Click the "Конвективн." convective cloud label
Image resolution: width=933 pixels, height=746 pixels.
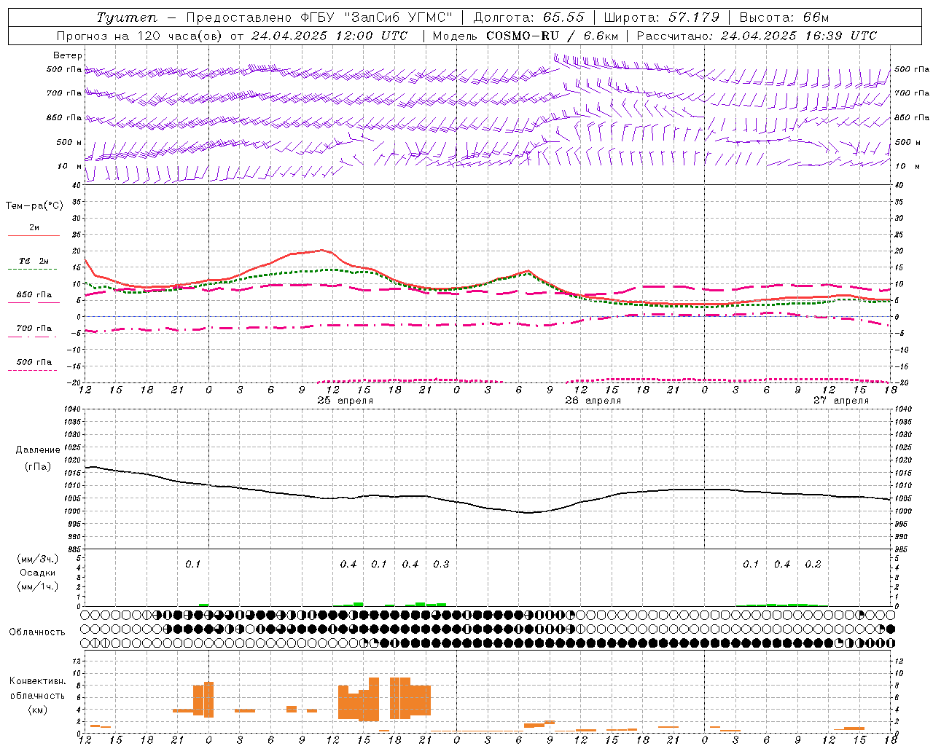tap(37, 681)
